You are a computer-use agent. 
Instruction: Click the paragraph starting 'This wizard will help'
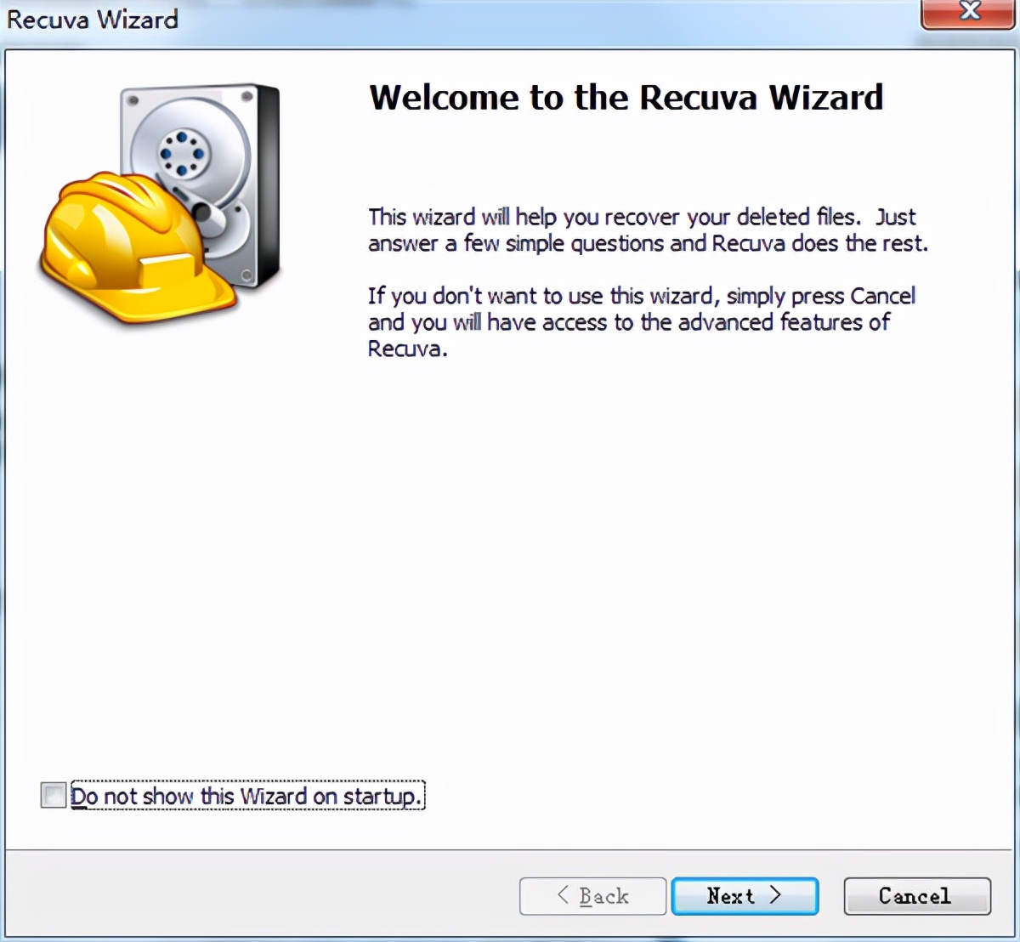click(648, 230)
